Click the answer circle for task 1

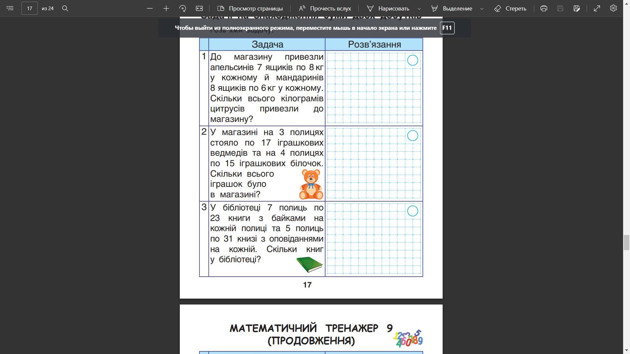pyautogui.click(x=412, y=60)
